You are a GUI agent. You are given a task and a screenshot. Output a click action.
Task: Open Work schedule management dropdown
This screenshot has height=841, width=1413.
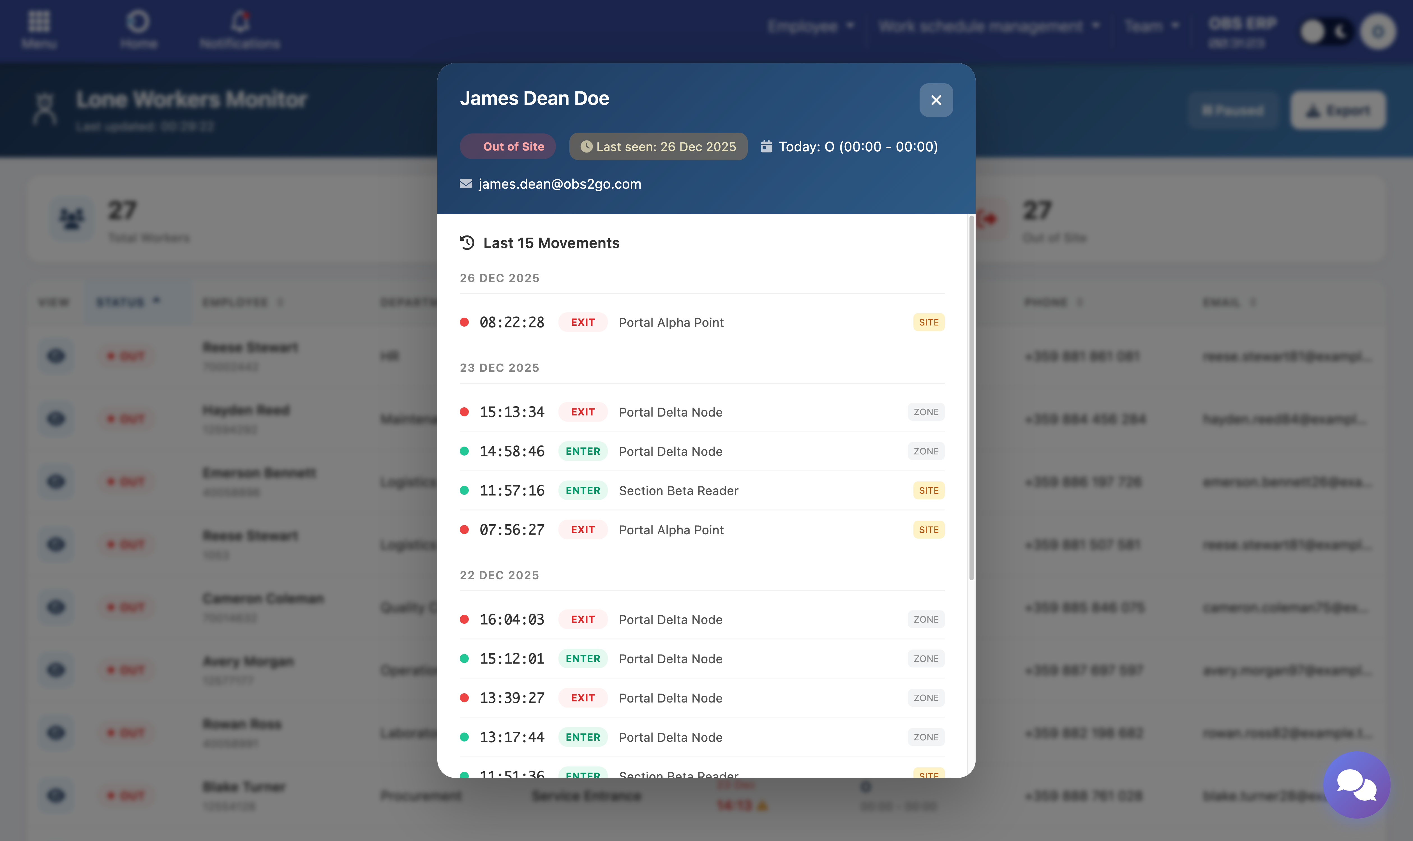989,26
